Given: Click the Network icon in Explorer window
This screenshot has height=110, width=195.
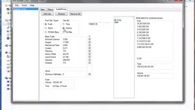Looking at the screenshot, I should click(x=6, y=78).
